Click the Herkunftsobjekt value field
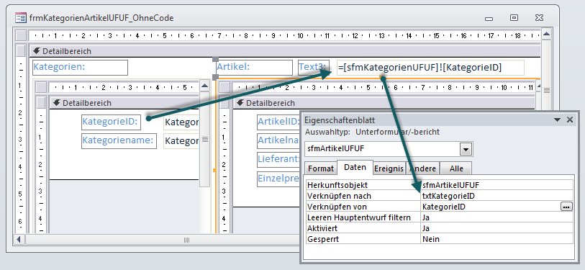The height and width of the screenshot is (270, 585). click(x=496, y=185)
